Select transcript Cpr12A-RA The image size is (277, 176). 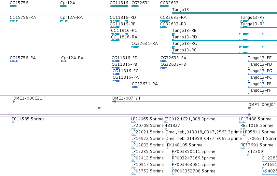point(71,18)
